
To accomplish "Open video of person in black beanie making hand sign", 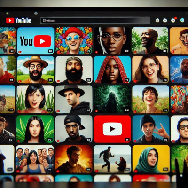I will (x=151, y=129).
